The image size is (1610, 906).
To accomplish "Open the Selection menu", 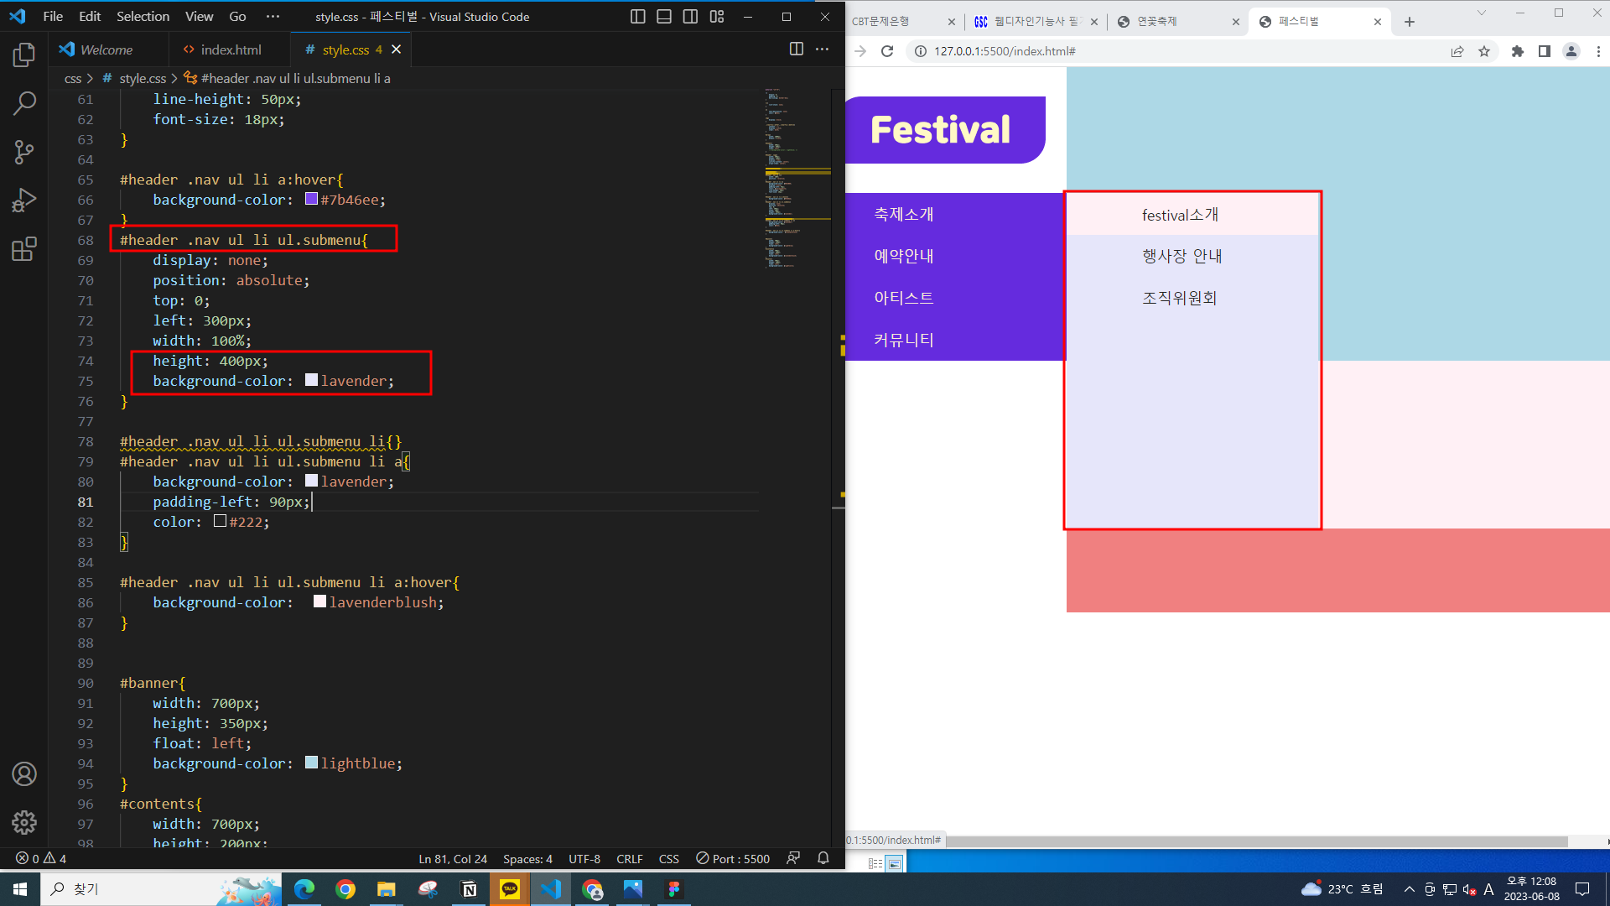I will pos(143,17).
